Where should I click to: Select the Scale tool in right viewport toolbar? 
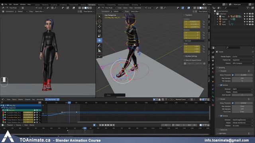pos(100,36)
